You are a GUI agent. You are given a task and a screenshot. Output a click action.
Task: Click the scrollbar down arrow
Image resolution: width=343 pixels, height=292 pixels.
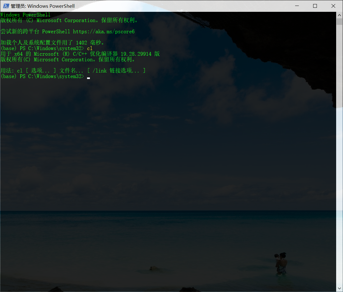[x=339, y=288]
